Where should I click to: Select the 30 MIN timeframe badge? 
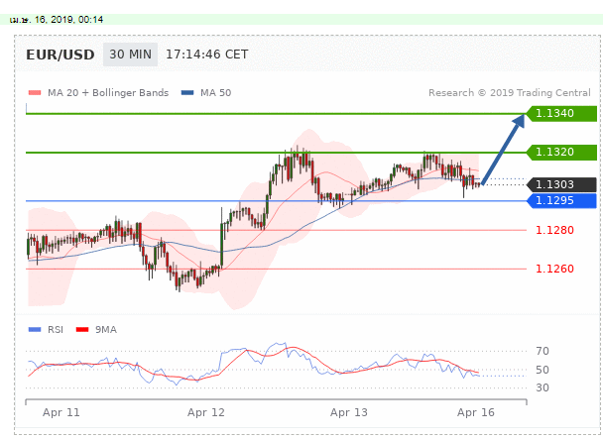[130, 55]
